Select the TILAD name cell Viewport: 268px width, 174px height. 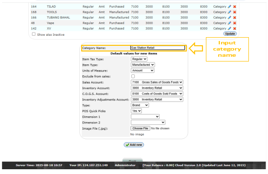coord(51,7)
